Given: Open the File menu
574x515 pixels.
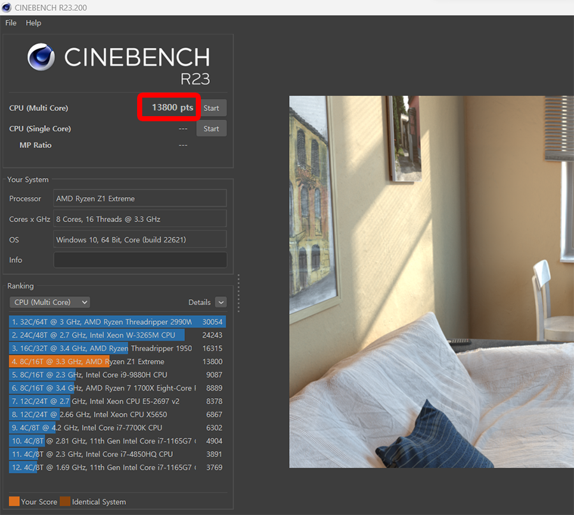Looking at the screenshot, I should coord(11,23).
